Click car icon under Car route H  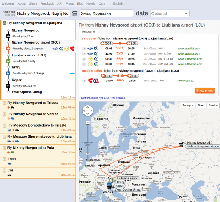click(x=9, y=175)
